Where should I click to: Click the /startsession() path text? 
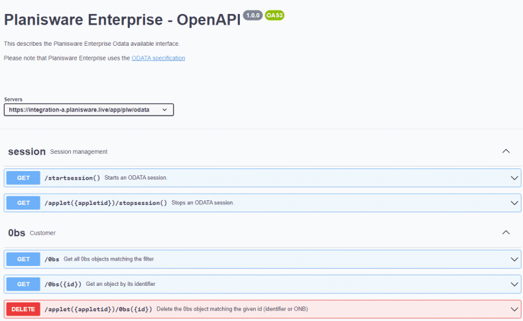pos(72,178)
